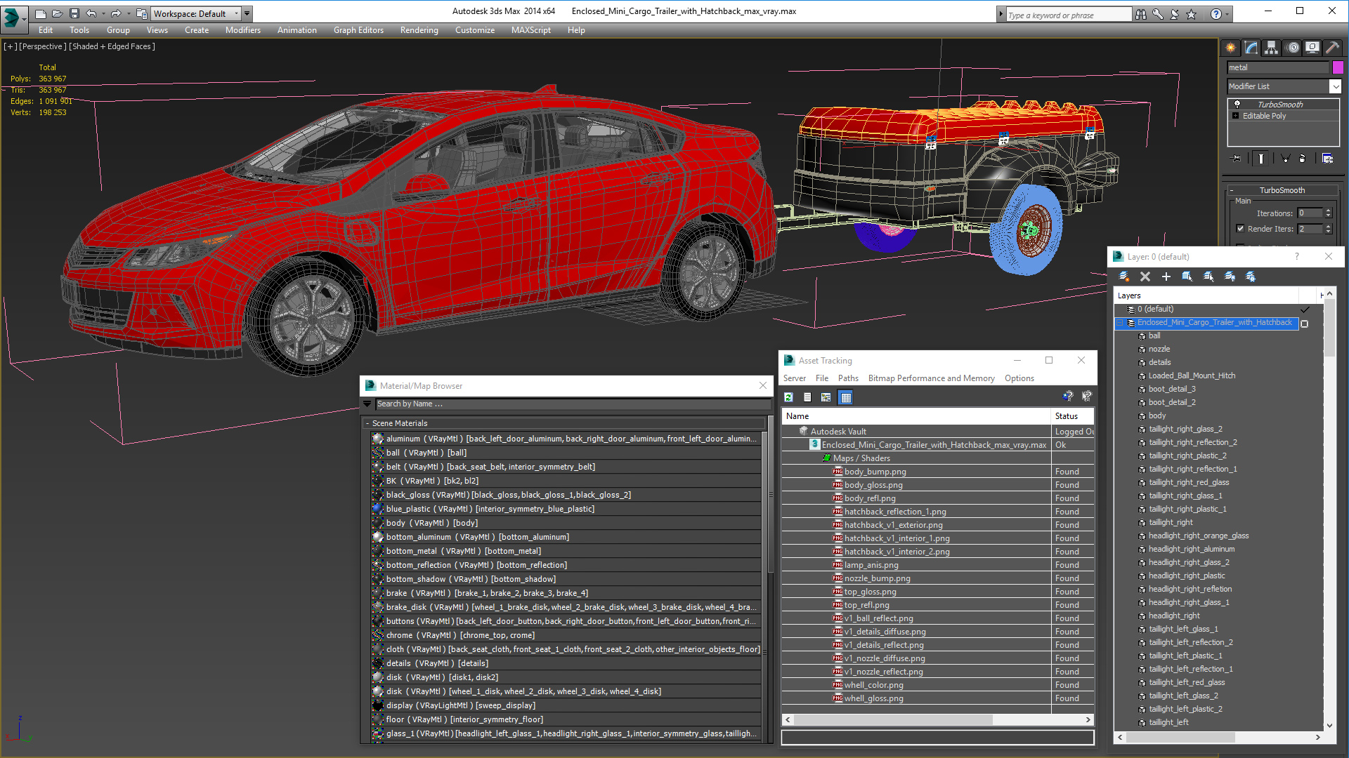Redo the last scene operation

click(115, 13)
